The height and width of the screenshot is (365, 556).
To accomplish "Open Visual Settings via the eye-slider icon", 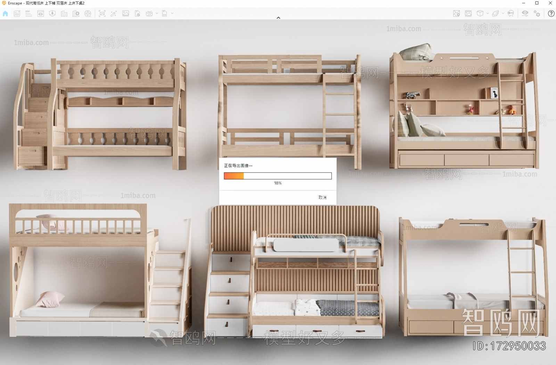I will 525,14.
